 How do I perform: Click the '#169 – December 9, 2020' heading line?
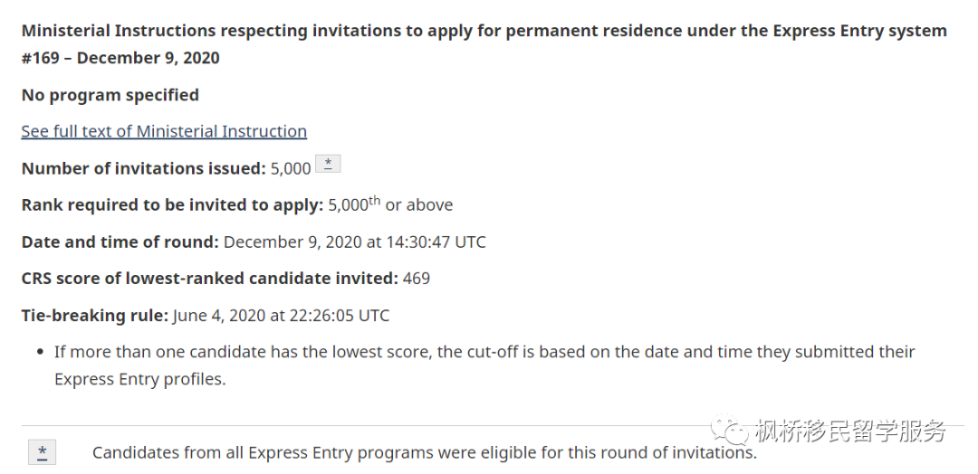(120, 58)
